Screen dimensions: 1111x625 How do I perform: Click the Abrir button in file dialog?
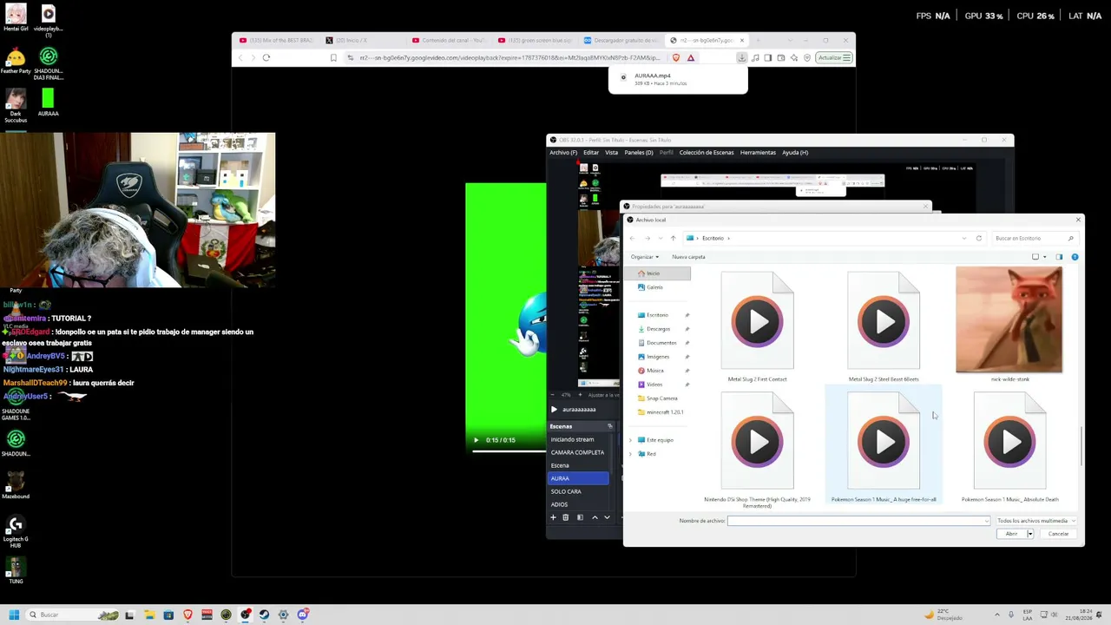1011,534
